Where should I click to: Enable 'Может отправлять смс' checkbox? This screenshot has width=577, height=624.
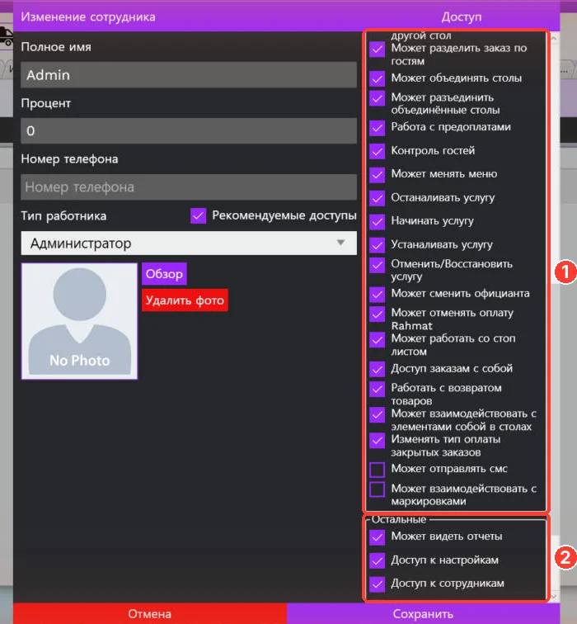377,470
